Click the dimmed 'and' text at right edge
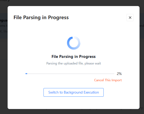This screenshot has height=114, width=144. [142, 26]
